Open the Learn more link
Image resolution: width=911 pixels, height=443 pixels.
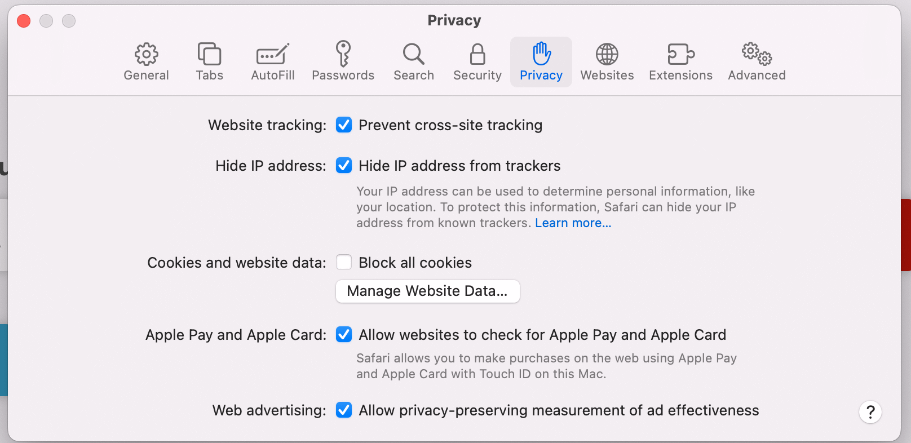573,223
